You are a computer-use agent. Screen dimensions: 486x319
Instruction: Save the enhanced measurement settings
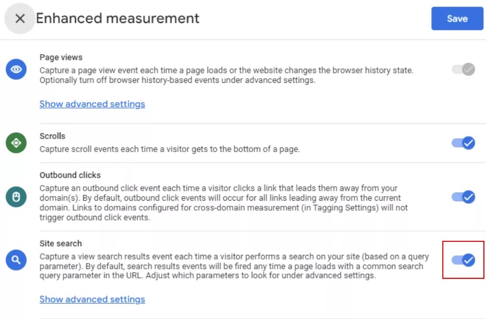point(457,19)
